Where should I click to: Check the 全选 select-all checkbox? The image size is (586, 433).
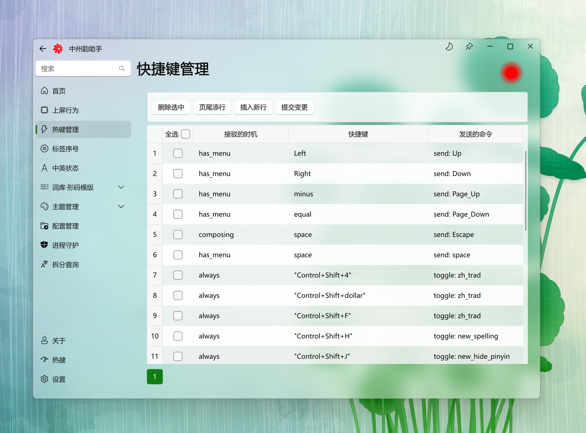185,134
